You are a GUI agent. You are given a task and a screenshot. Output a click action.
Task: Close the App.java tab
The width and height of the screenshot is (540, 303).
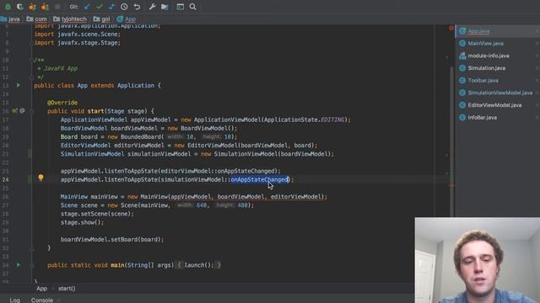click(x=537, y=31)
